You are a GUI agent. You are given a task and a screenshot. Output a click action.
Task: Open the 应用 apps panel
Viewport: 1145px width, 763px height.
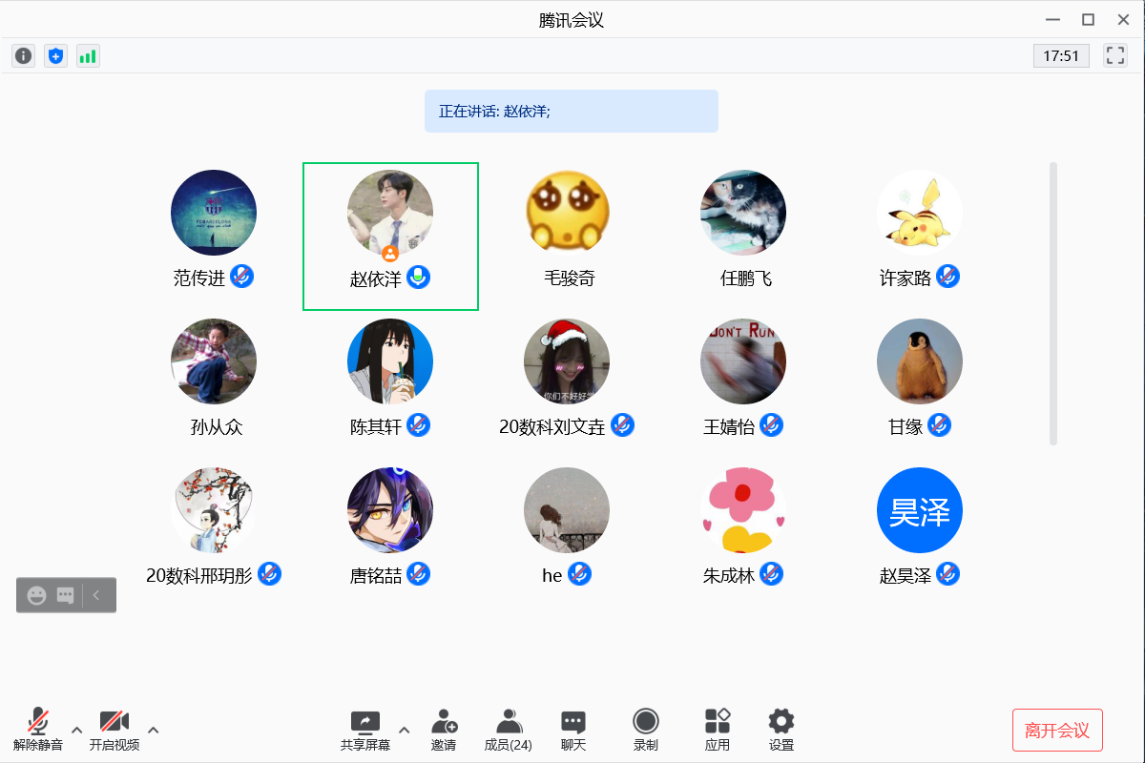pos(718,730)
